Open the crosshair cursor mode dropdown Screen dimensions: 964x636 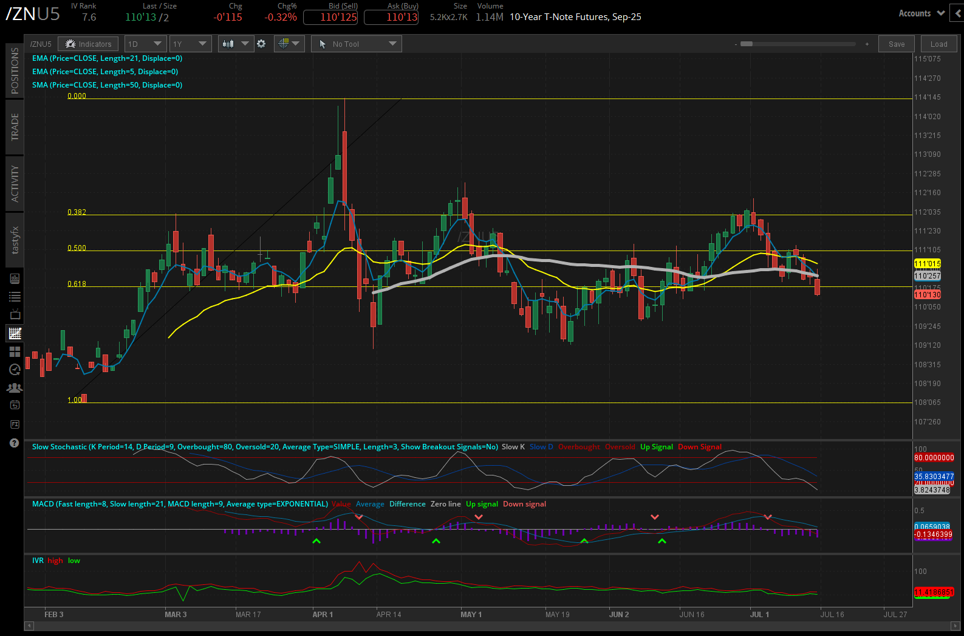289,44
